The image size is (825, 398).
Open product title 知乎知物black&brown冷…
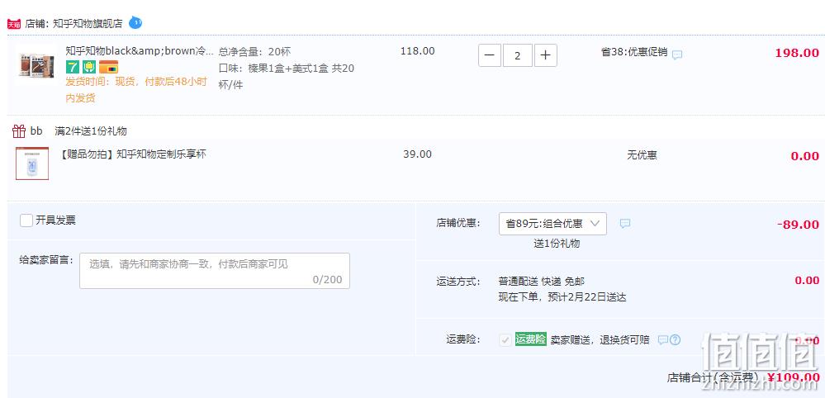coord(140,51)
